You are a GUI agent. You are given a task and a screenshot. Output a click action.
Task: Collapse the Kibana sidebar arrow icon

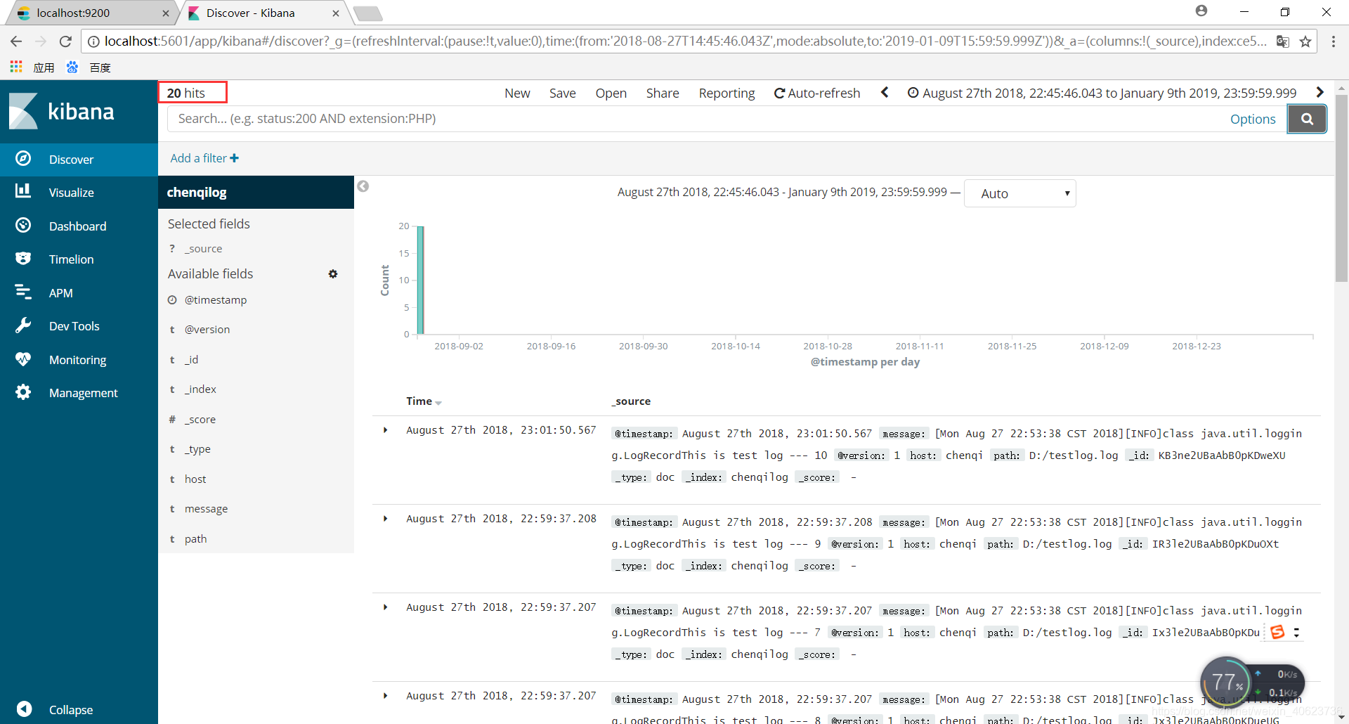(x=24, y=709)
